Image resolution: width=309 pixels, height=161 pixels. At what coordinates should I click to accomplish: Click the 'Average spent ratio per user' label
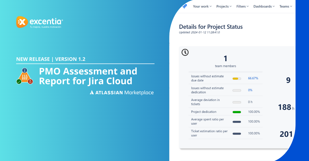click(x=208, y=121)
